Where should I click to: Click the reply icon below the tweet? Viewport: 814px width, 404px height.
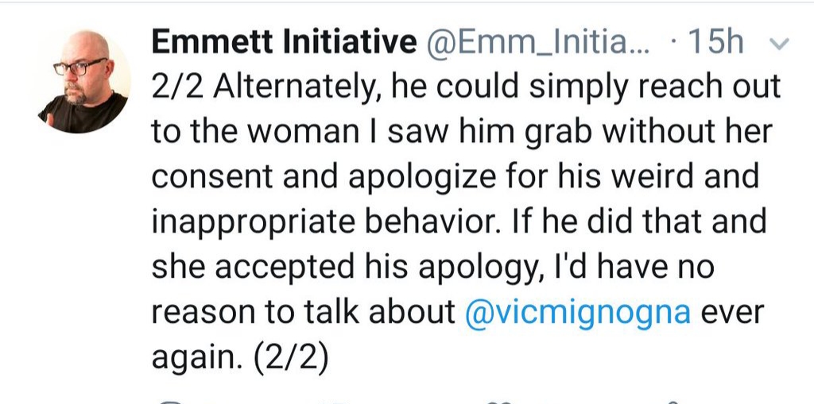point(172,402)
